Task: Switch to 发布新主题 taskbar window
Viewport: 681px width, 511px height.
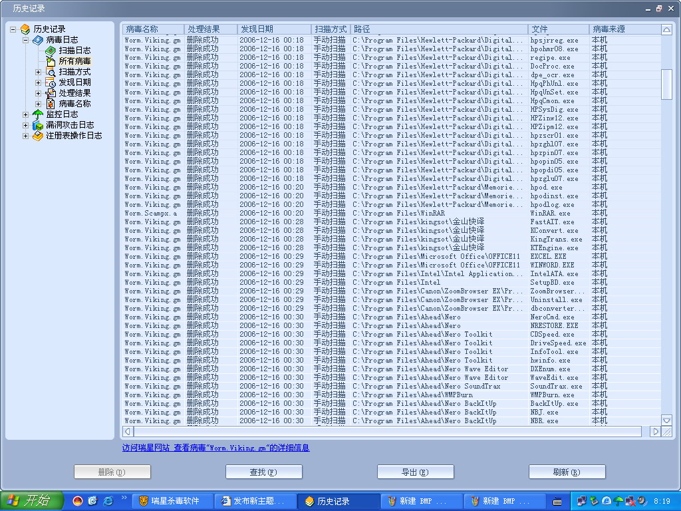Action: (x=256, y=502)
